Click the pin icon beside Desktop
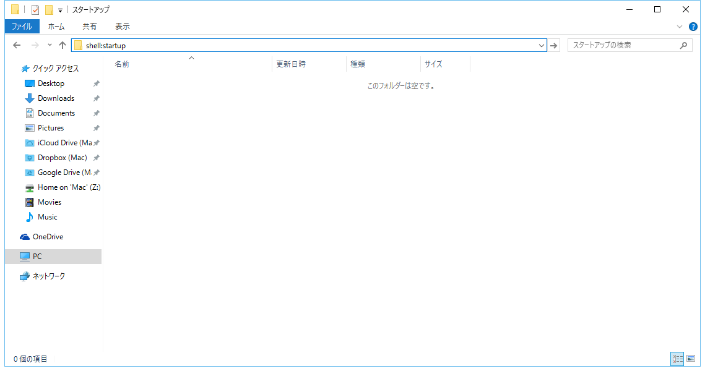This screenshot has width=705, height=371. 96,83
